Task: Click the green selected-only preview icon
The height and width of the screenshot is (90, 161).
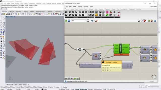Action: pos(149,21)
